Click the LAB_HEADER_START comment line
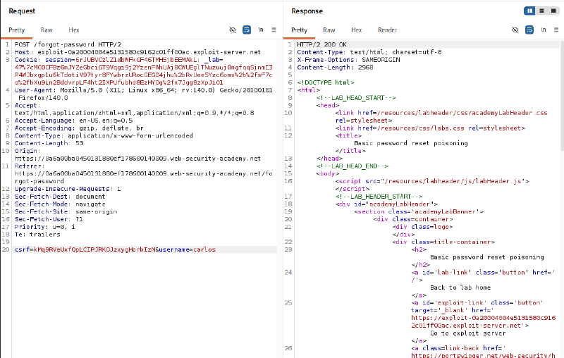The height and width of the screenshot is (358, 564). pyautogui.click(x=379, y=196)
